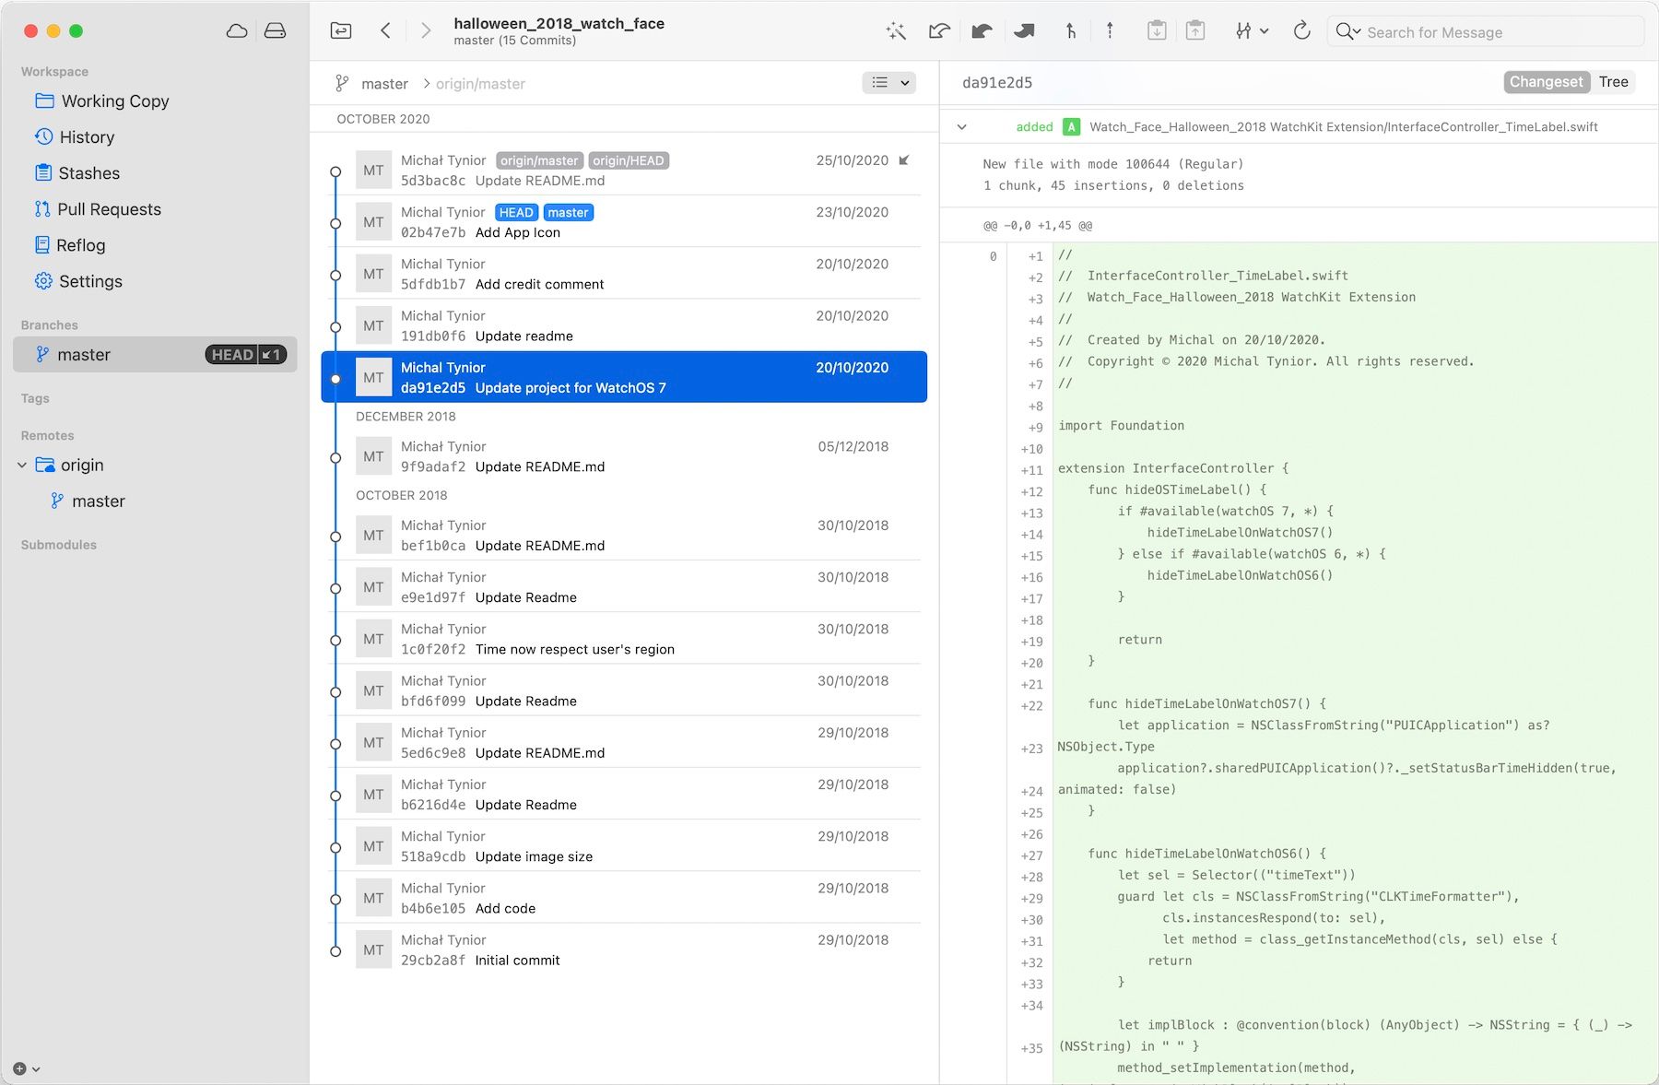Screen dimensions: 1659x1085
Task: Select commit 29cb2a8f Initial commit
Action: (624, 949)
